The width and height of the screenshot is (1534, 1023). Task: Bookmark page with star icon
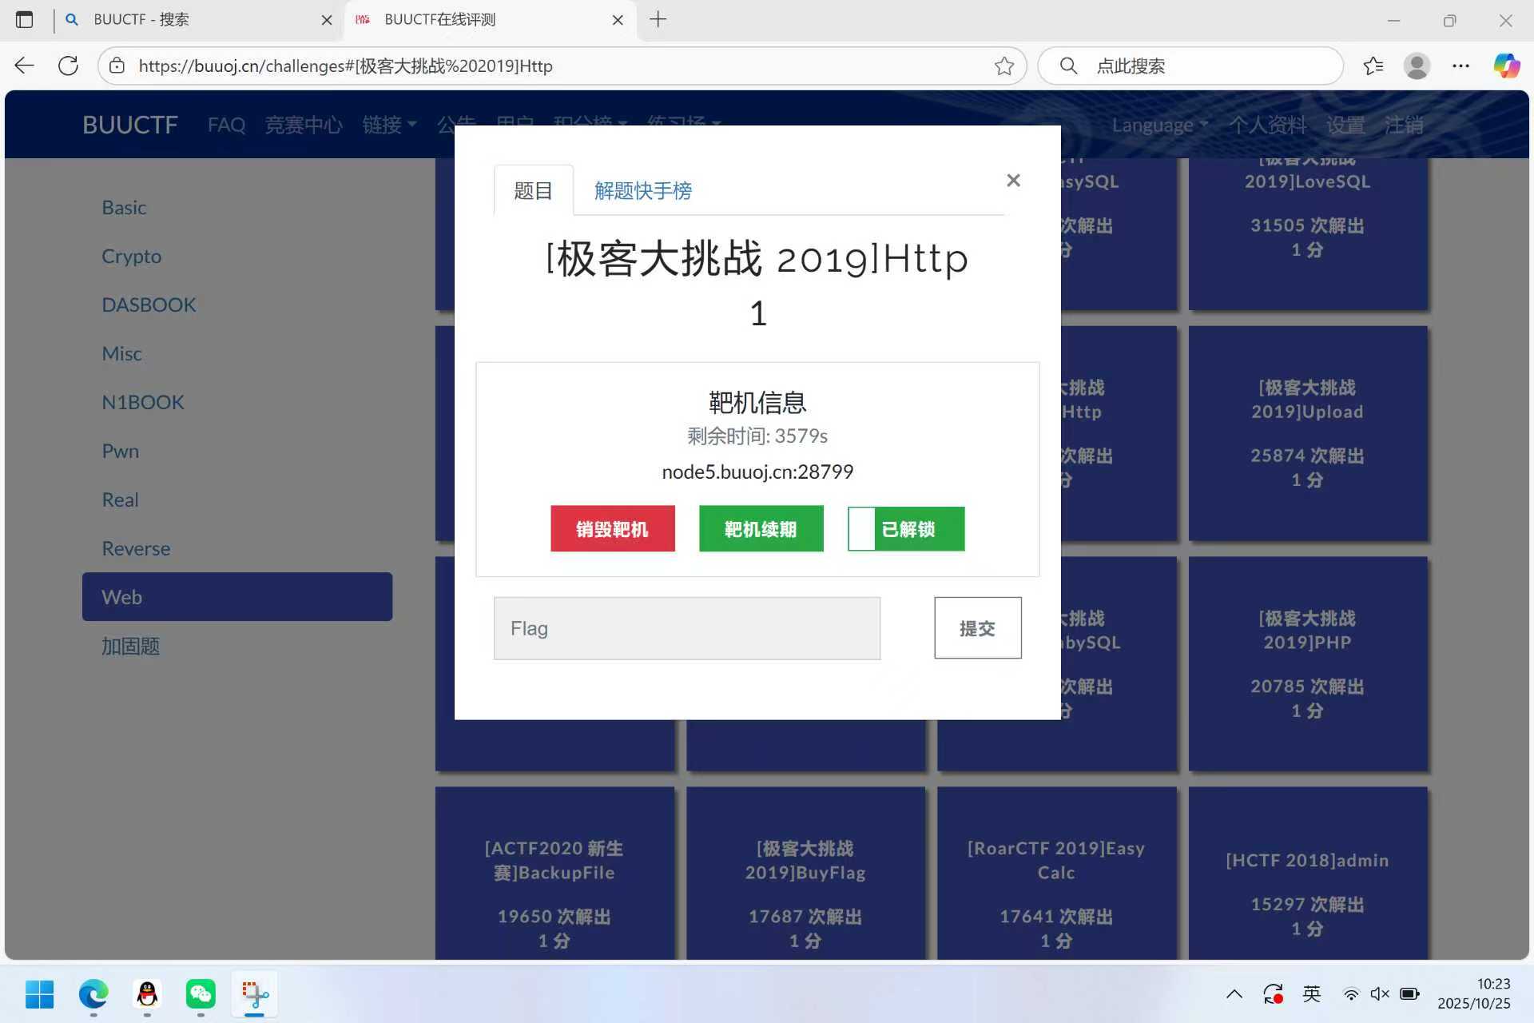pyautogui.click(x=1004, y=66)
